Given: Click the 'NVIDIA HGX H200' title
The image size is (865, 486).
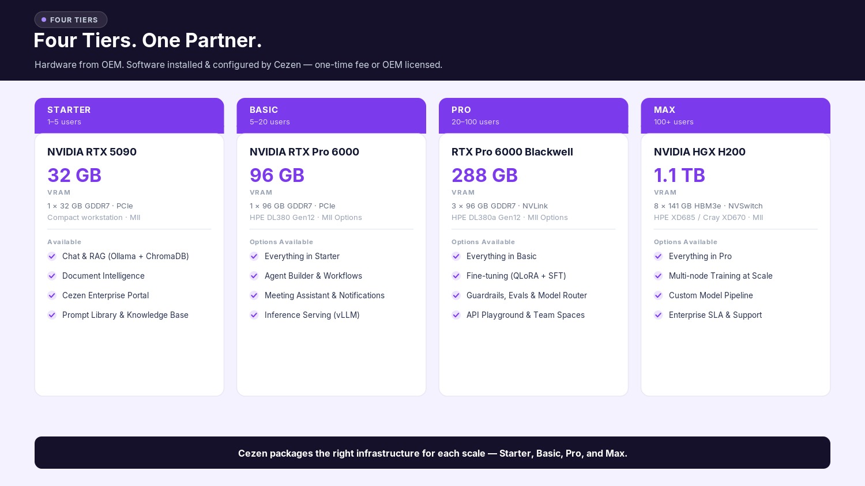Looking at the screenshot, I should coord(699,152).
